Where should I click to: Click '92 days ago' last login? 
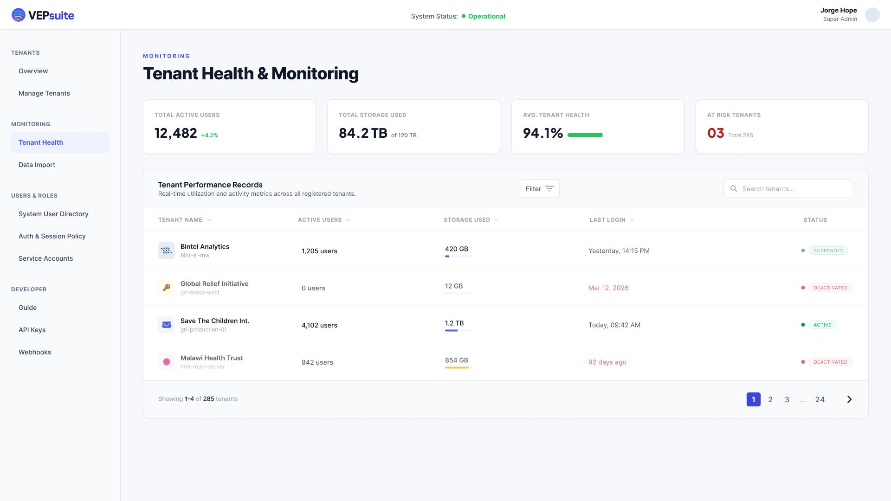coord(607,362)
